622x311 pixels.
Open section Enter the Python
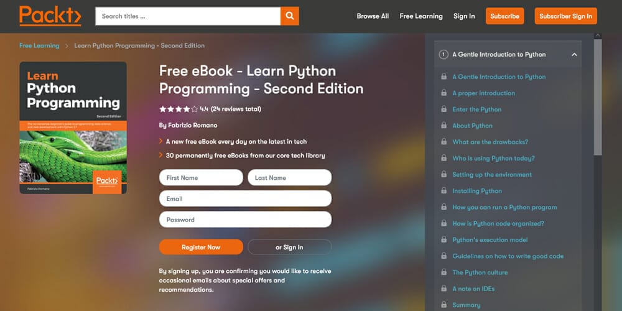click(477, 109)
